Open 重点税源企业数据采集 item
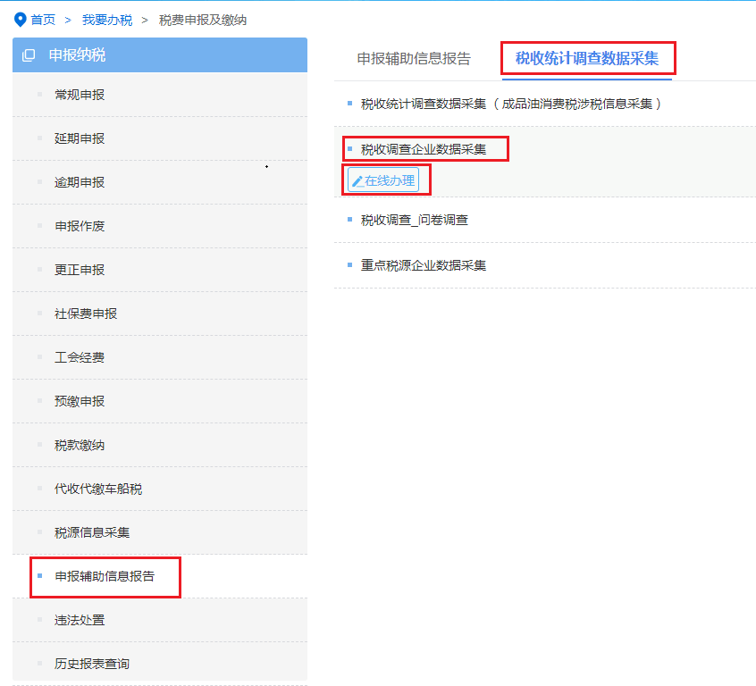 tap(424, 265)
